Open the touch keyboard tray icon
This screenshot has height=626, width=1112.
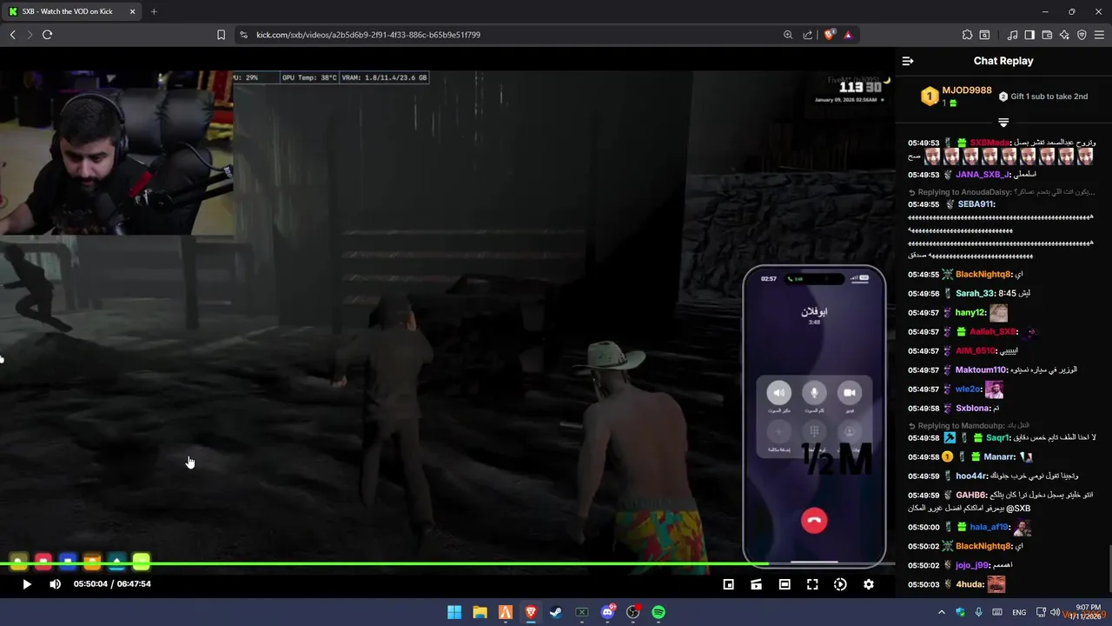coord(997,612)
